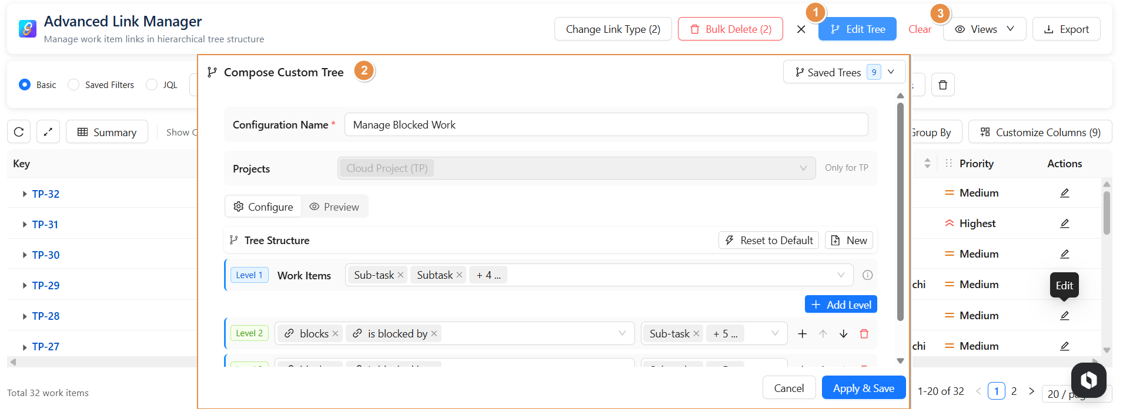Select the Basic filter radio button
Screen dimensions: 1123x409
tap(25, 84)
